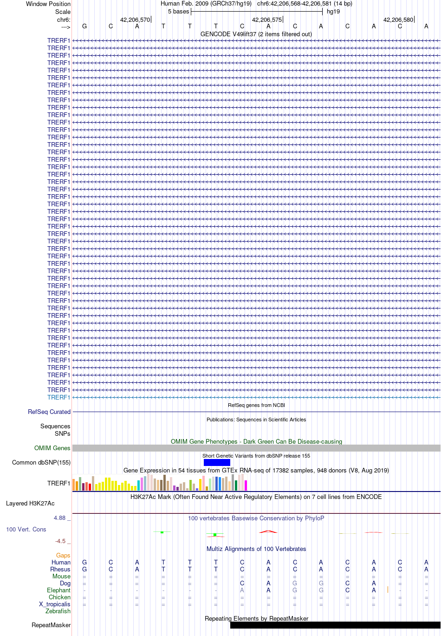Image resolution: width=441 pixels, height=636 pixels.
Task: Click the Scale label
Action: pos(63,12)
